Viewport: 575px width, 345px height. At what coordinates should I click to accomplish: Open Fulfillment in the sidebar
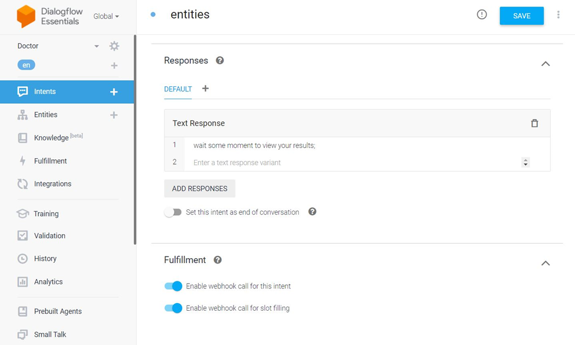pos(50,161)
